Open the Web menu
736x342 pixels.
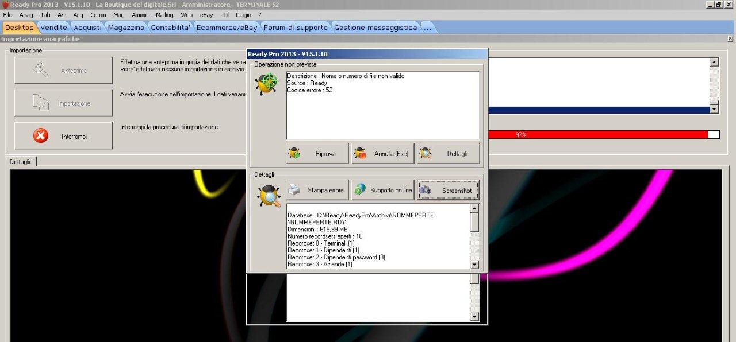coord(187,15)
